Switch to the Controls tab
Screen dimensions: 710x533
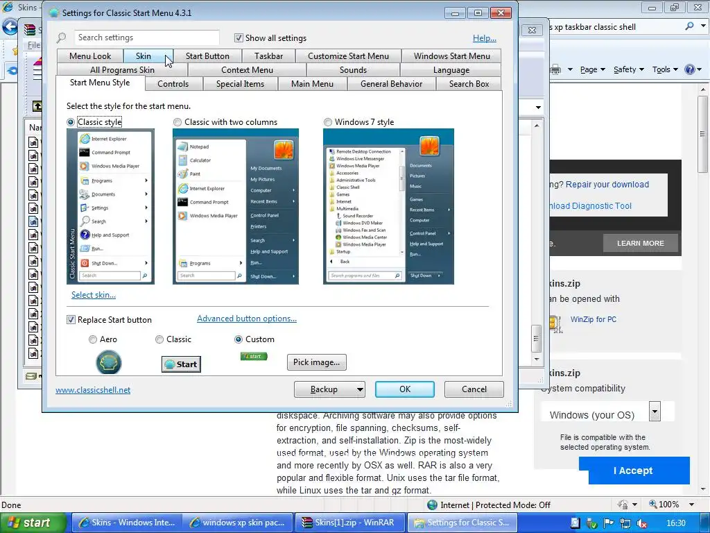click(x=173, y=84)
